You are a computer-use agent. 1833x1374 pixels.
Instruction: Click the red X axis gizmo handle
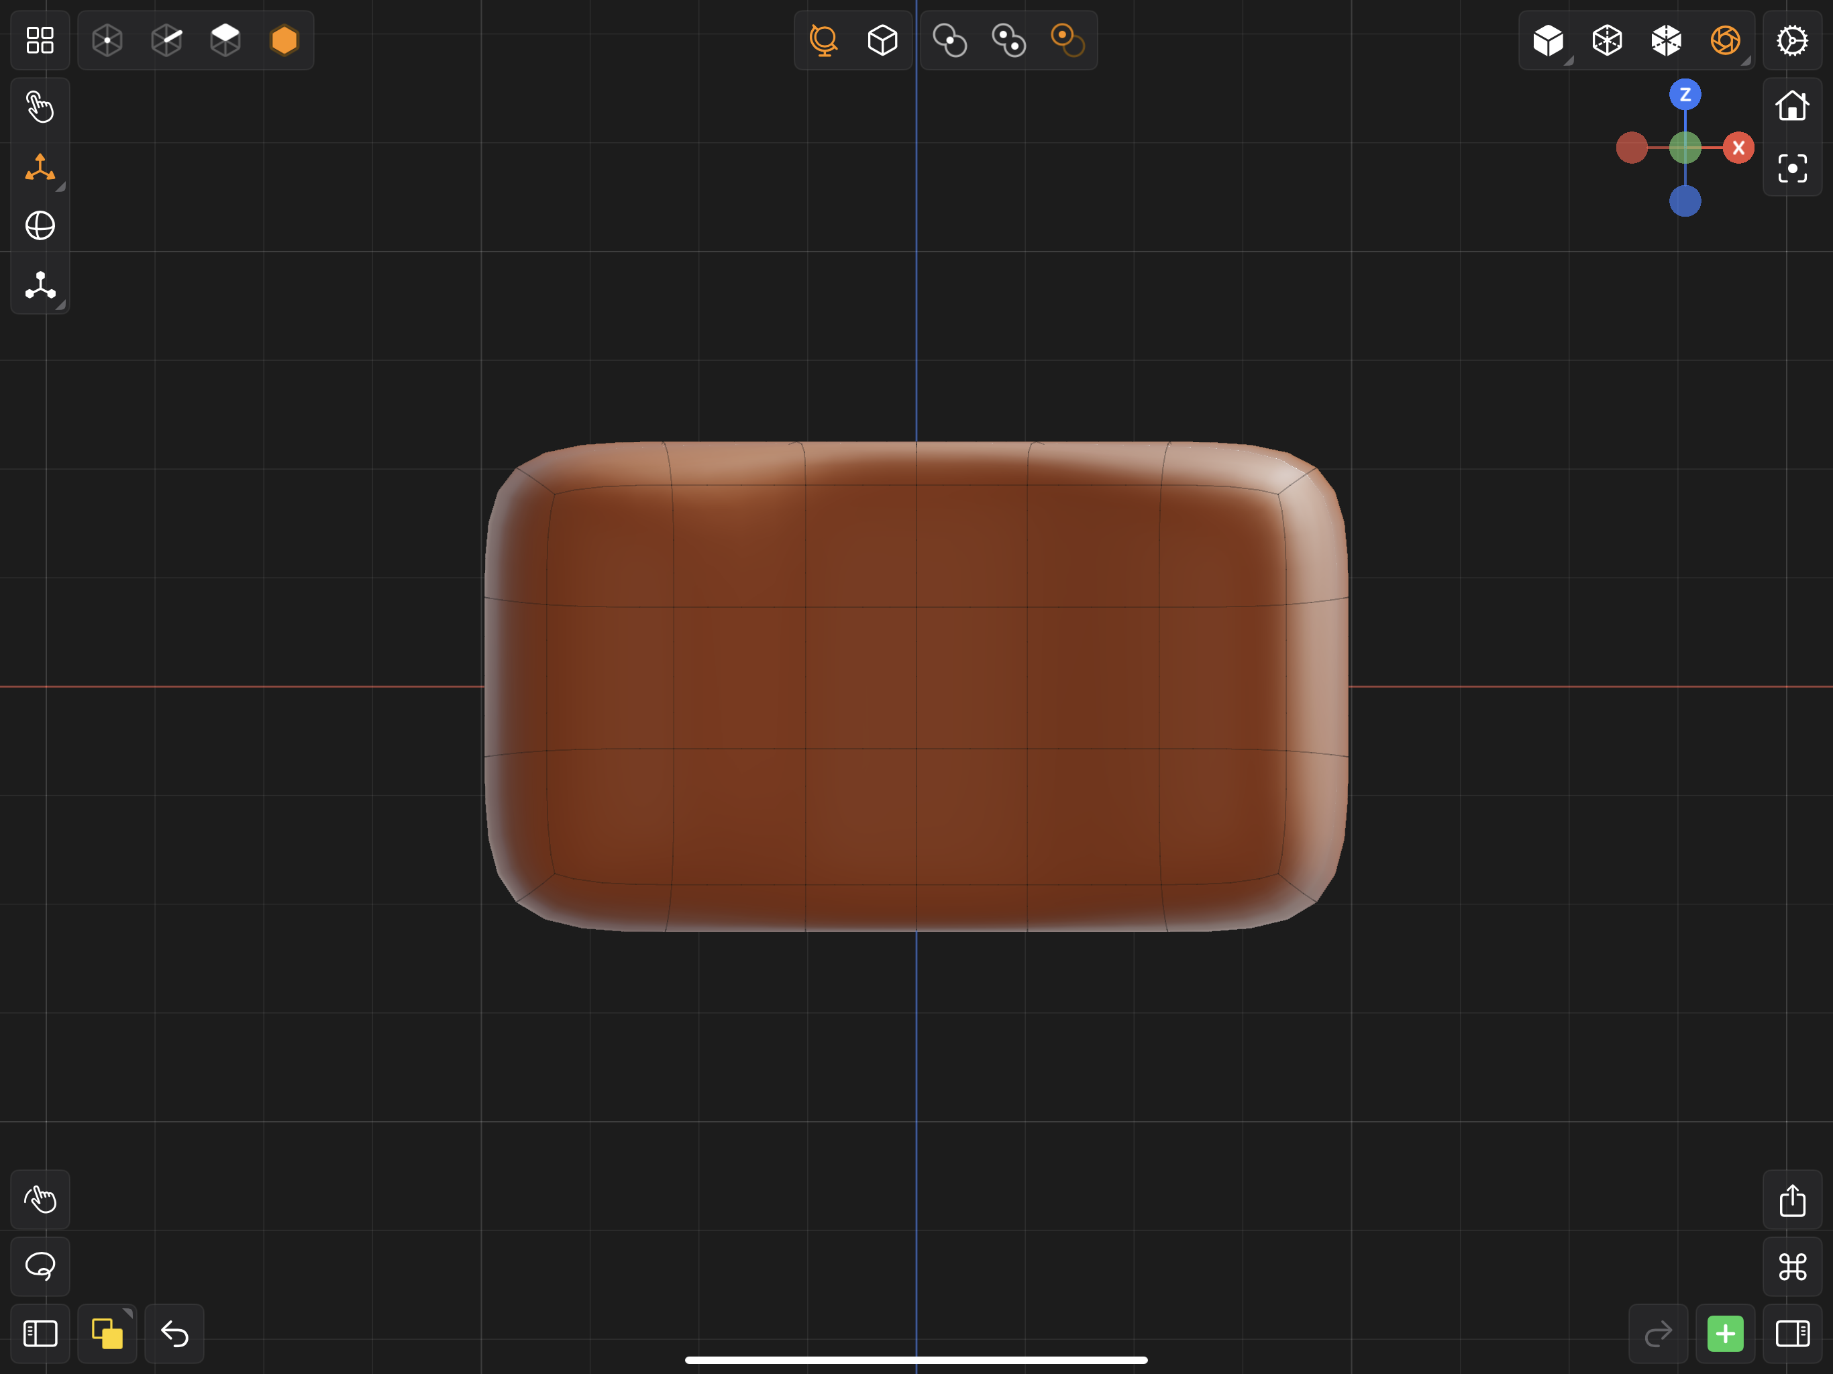pyautogui.click(x=1738, y=148)
